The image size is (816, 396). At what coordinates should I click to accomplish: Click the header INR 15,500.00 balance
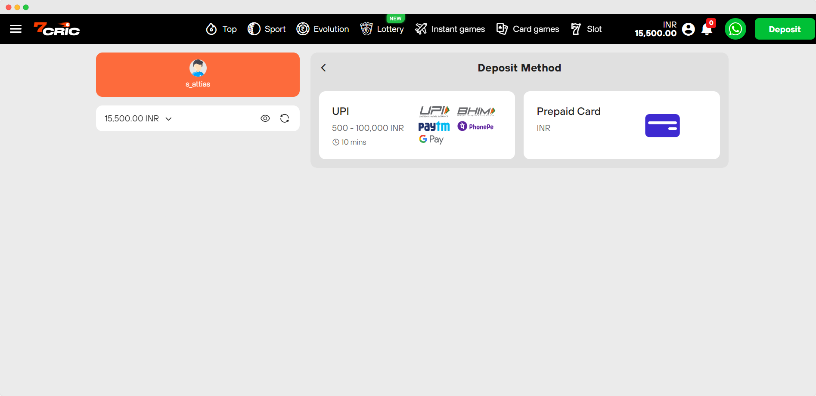656,29
